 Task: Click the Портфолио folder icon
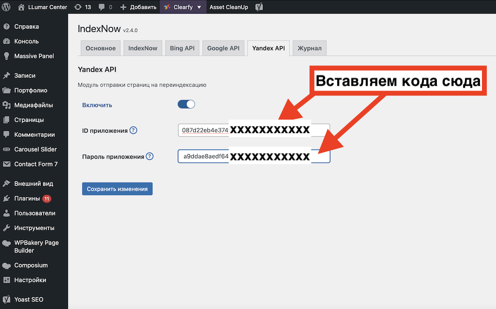6,91
